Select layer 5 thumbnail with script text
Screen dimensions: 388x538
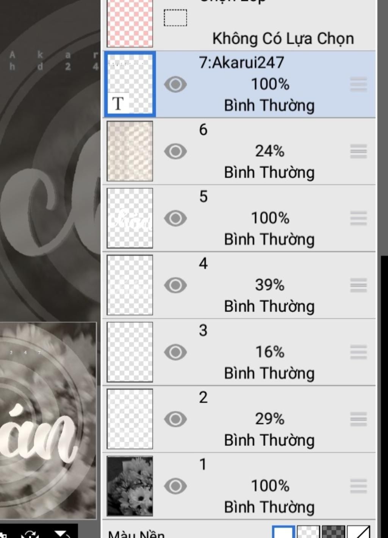coord(130,218)
